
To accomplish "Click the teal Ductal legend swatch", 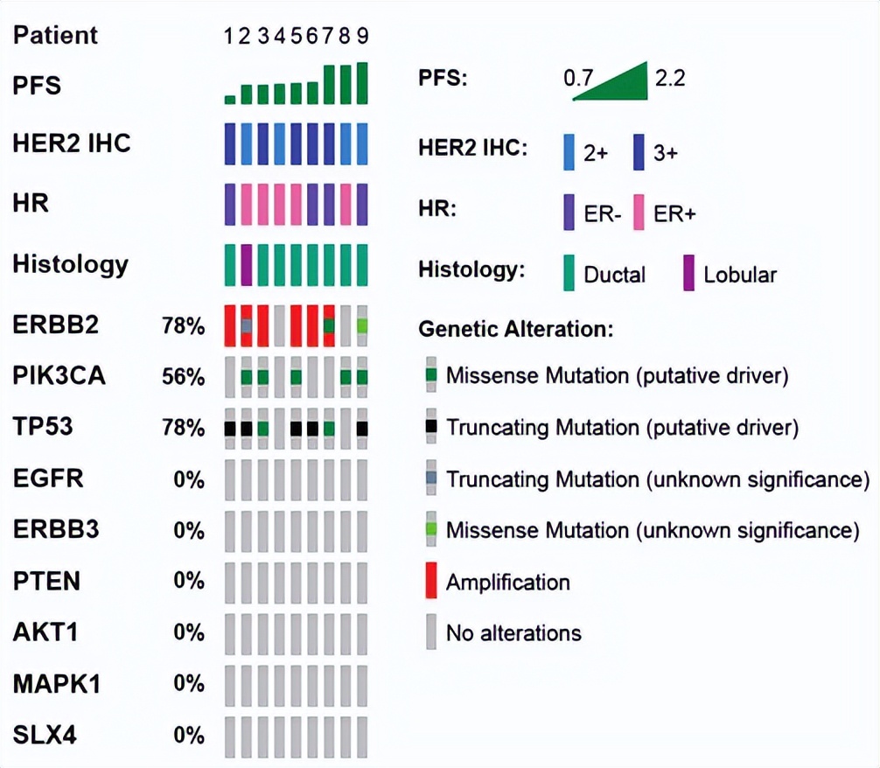I will (570, 274).
